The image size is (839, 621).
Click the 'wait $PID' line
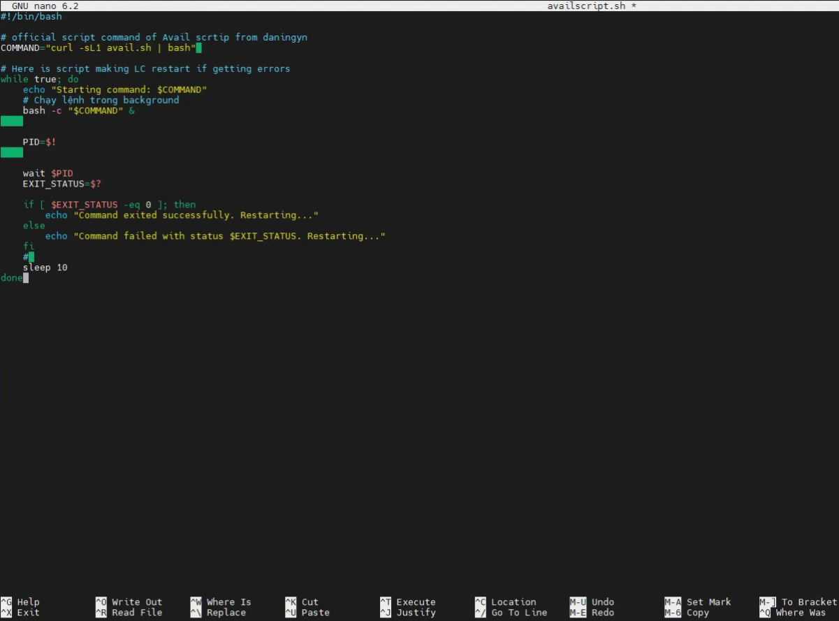(48, 173)
